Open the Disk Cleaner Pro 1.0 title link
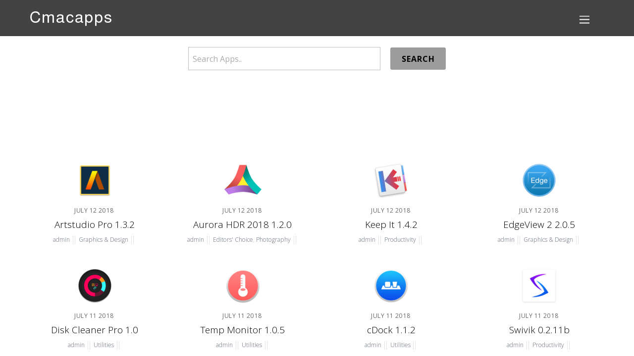Image resolution: width=634 pixels, height=356 pixels. (x=95, y=330)
